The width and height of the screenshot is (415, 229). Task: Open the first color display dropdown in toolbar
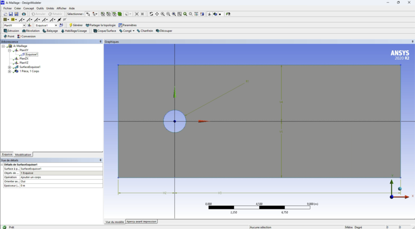tap(8, 20)
